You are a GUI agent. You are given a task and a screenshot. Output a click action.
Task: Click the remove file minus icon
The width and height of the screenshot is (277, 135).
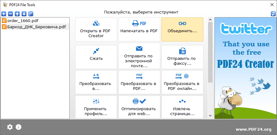[x=10, y=14]
